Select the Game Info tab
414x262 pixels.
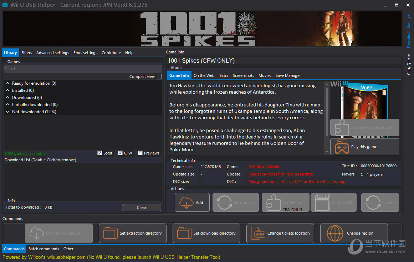click(179, 75)
